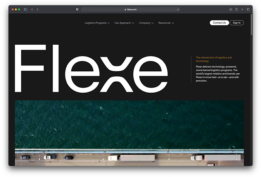Go back with the back arrow
The width and height of the screenshot is (261, 177).
(32, 9)
